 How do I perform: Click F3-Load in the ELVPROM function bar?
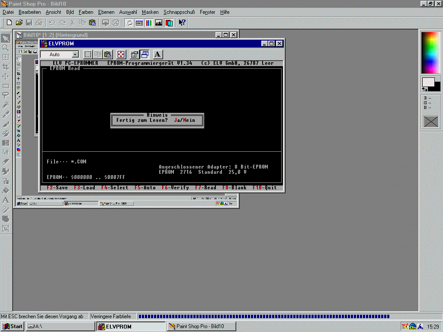(84, 188)
